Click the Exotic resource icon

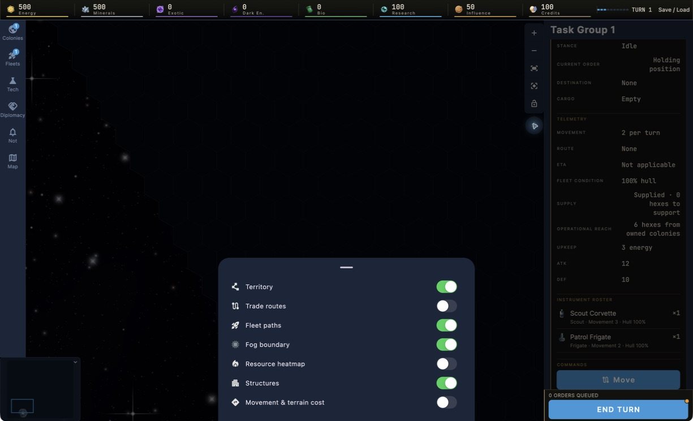tap(160, 9)
